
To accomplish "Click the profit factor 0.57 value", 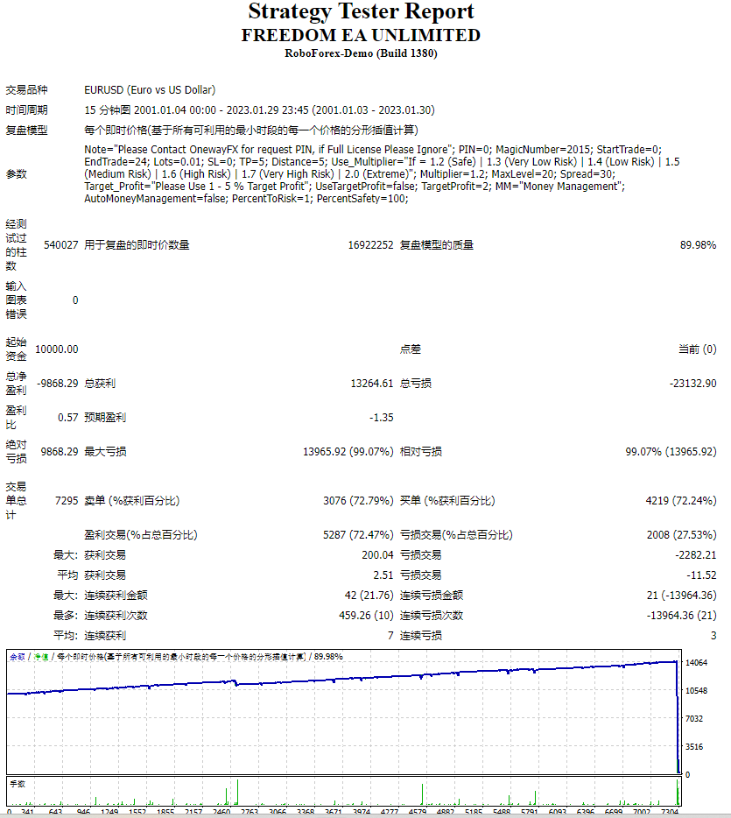I will 67,418.
